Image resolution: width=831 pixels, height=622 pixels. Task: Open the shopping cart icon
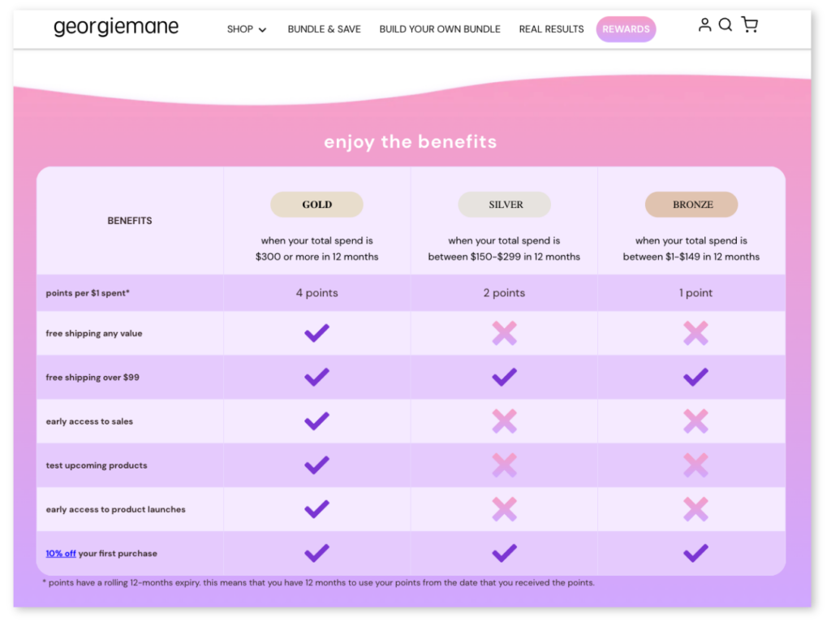coord(749,25)
